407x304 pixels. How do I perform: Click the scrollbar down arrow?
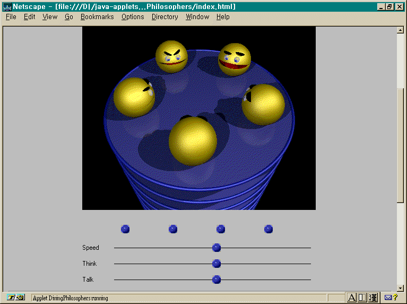pyautogui.click(x=400, y=288)
